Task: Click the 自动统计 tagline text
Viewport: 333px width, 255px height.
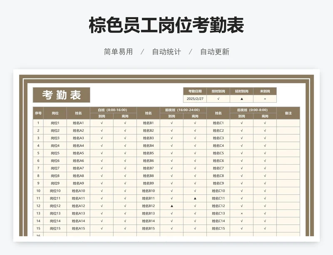Action: click(166, 52)
